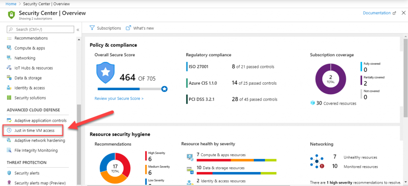Click the sidebar vertical scrollbar

79,144
